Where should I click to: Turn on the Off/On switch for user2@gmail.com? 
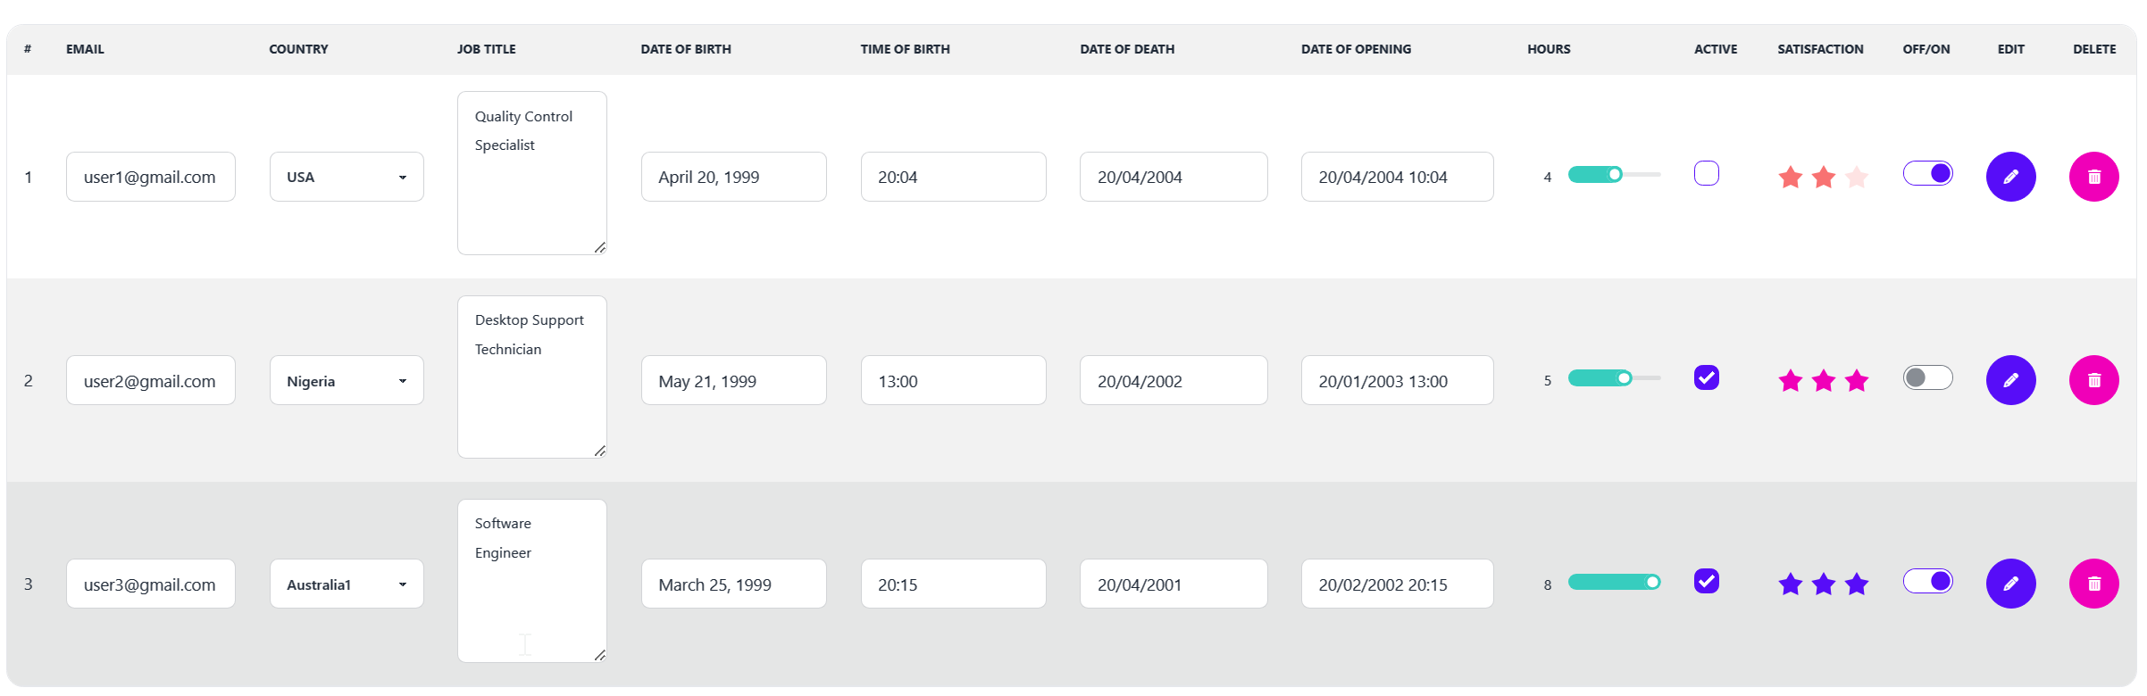coord(1927,377)
